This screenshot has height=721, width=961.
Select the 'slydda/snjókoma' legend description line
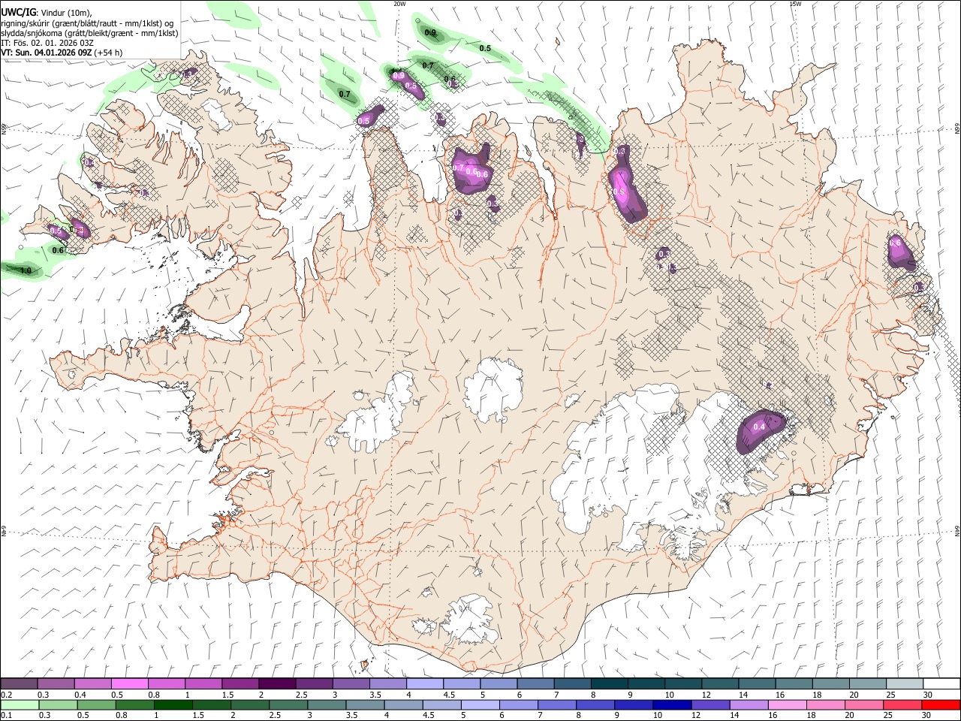[89, 33]
